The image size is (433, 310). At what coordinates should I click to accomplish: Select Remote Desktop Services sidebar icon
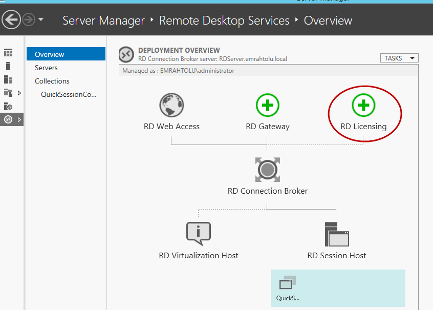tap(8, 119)
